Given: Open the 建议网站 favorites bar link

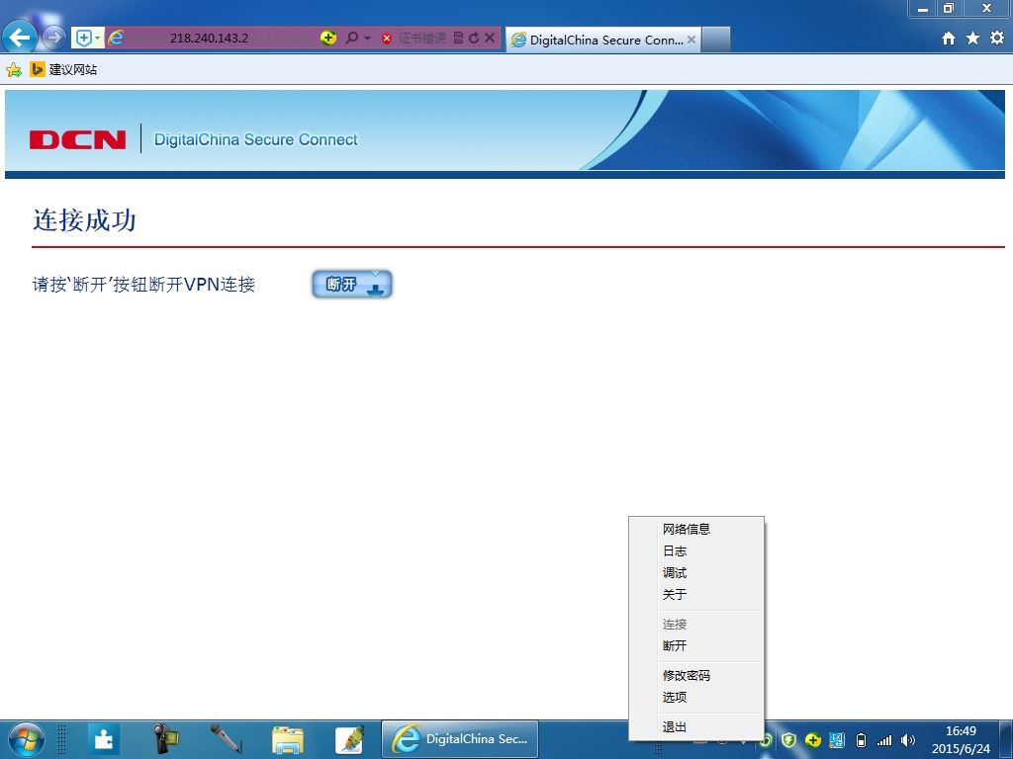Looking at the screenshot, I should click(63, 70).
